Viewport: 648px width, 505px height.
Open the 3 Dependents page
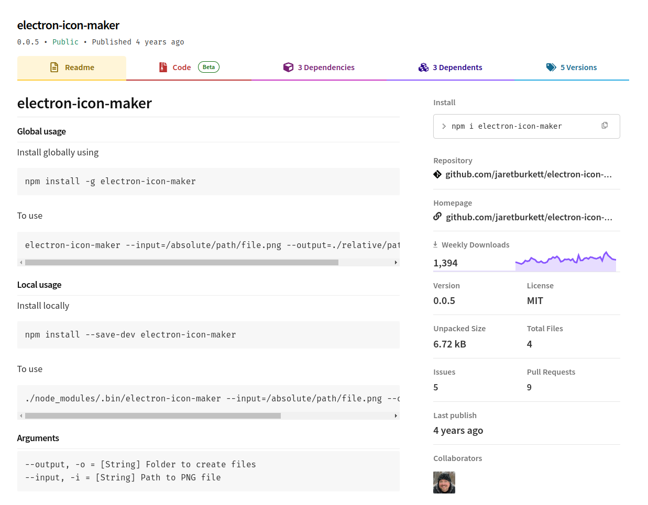click(457, 67)
